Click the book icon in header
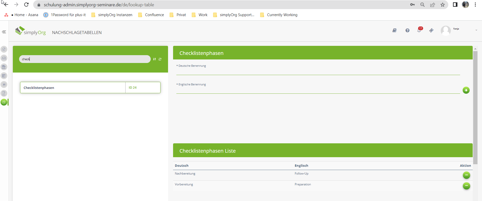 tap(394, 30)
